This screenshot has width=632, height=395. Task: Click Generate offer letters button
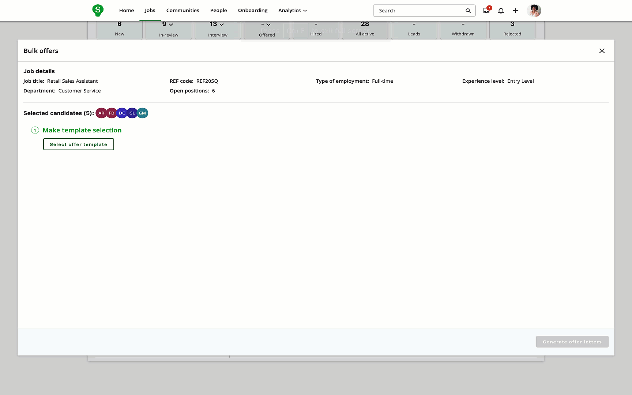click(572, 342)
